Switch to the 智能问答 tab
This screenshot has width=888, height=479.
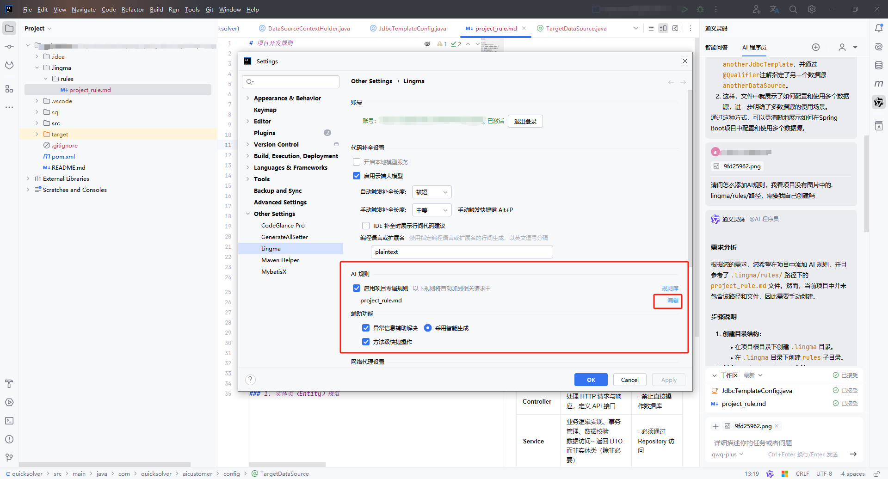click(716, 47)
